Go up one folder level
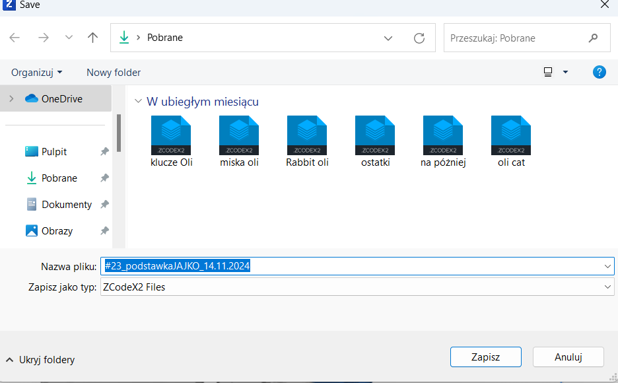This screenshot has width=618, height=383. click(92, 38)
